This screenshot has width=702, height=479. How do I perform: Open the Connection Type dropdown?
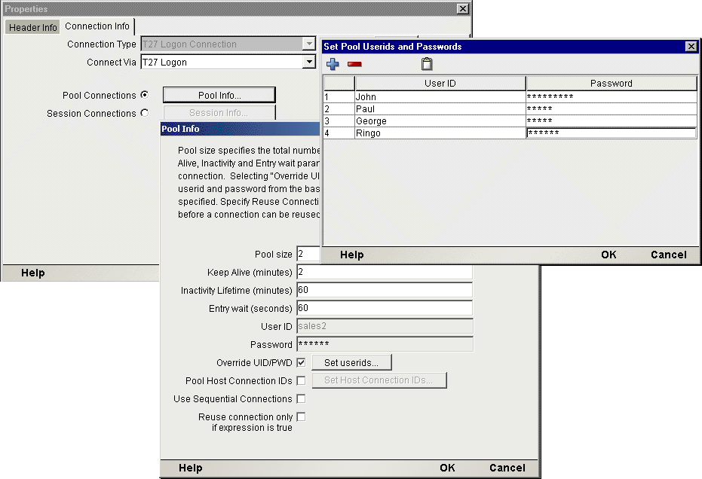(308, 44)
